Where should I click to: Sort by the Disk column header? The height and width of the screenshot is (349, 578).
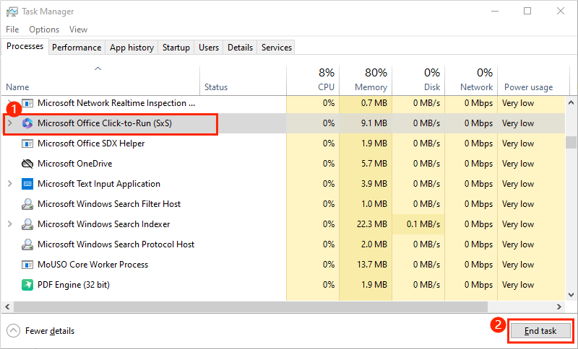click(x=418, y=80)
